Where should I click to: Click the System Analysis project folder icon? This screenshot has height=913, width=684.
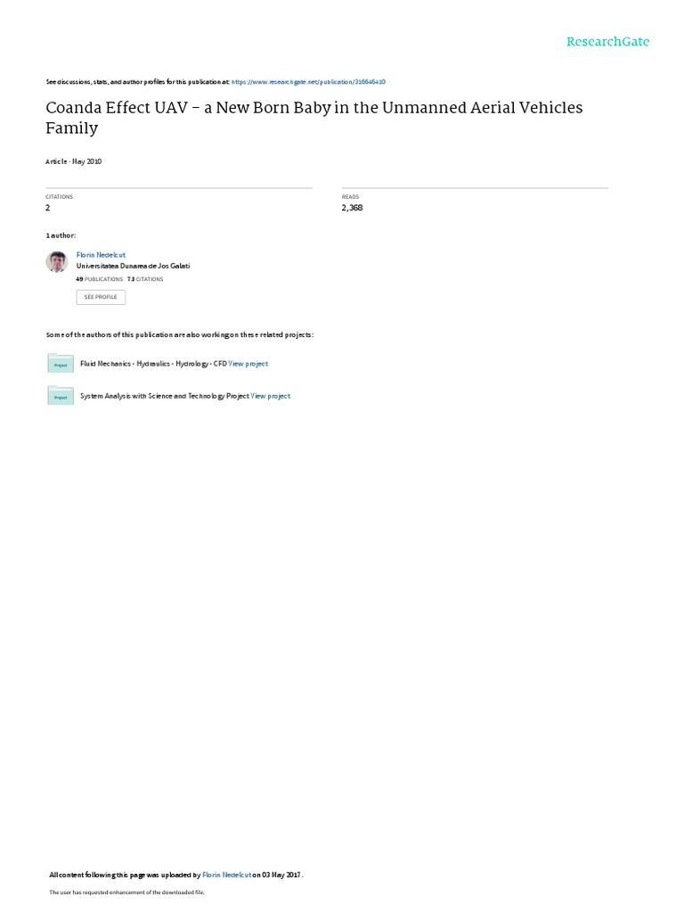point(61,395)
